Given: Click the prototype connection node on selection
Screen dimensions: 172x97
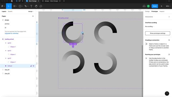Looking at the screenshot, I should [x=82, y=33].
